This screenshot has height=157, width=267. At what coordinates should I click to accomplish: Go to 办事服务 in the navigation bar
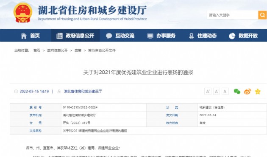[161, 36]
